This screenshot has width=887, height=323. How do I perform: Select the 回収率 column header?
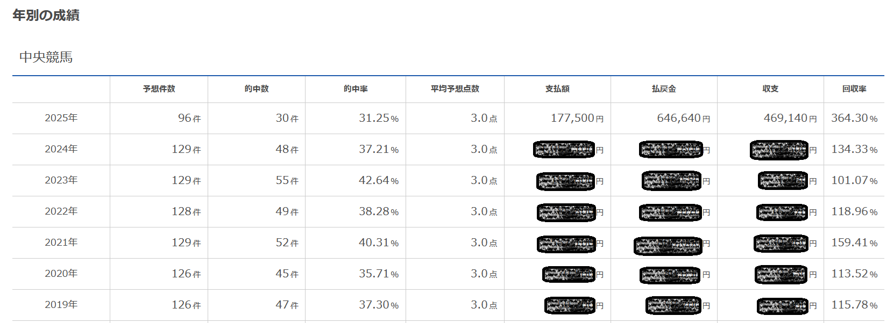(x=854, y=89)
